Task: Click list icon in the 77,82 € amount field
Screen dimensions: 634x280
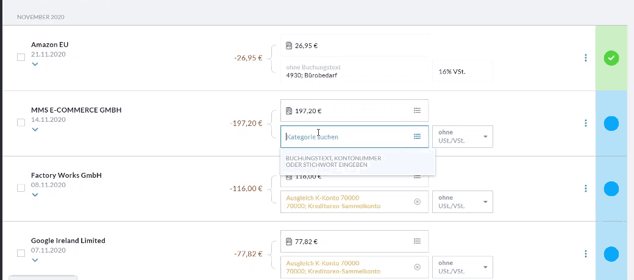Action: click(x=417, y=242)
